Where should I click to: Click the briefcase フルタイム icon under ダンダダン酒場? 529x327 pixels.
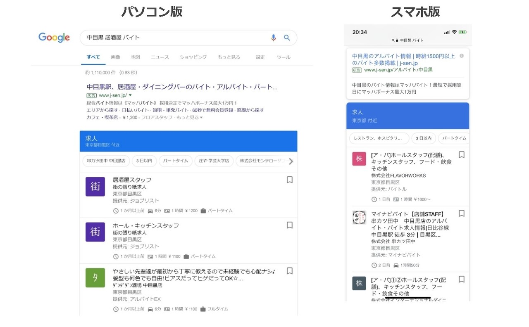[x=203, y=309]
